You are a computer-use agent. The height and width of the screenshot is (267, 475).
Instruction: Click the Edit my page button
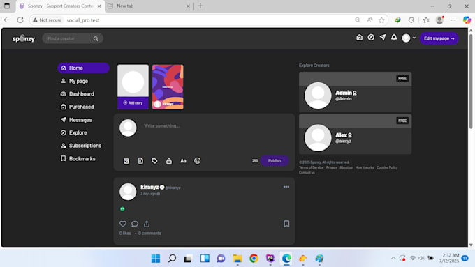(x=439, y=38)
